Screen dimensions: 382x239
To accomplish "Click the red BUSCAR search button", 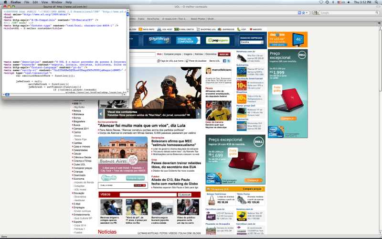I will click(224, 54).
